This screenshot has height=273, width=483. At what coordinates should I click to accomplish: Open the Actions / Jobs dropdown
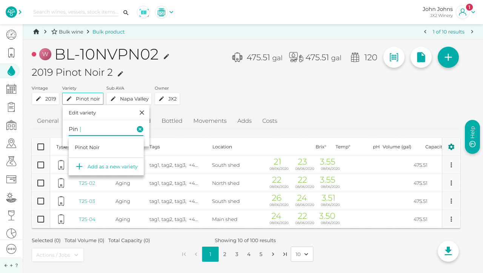(x=58, y=255)
